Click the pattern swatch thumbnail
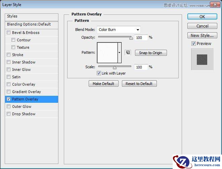The width and height of the screenshot is (222, 169). click(107, 52)
